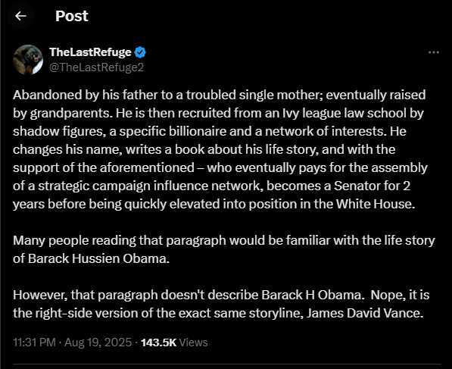Click the blue verified checkmark badge
The height and width of the screenshot is (369, 452).
(140, 52)
